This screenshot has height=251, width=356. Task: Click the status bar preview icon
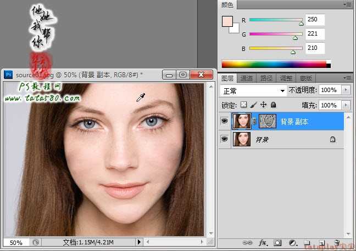pyautogui.click(x=36, y=243)
